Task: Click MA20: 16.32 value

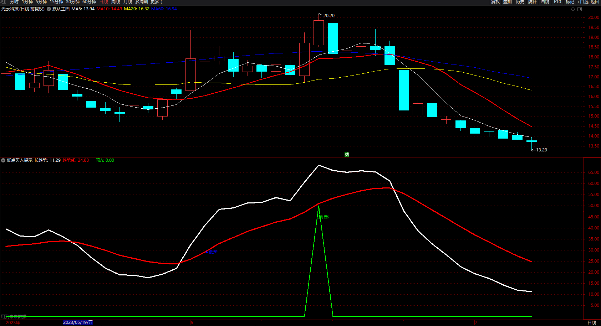Action: pos(137,9)
